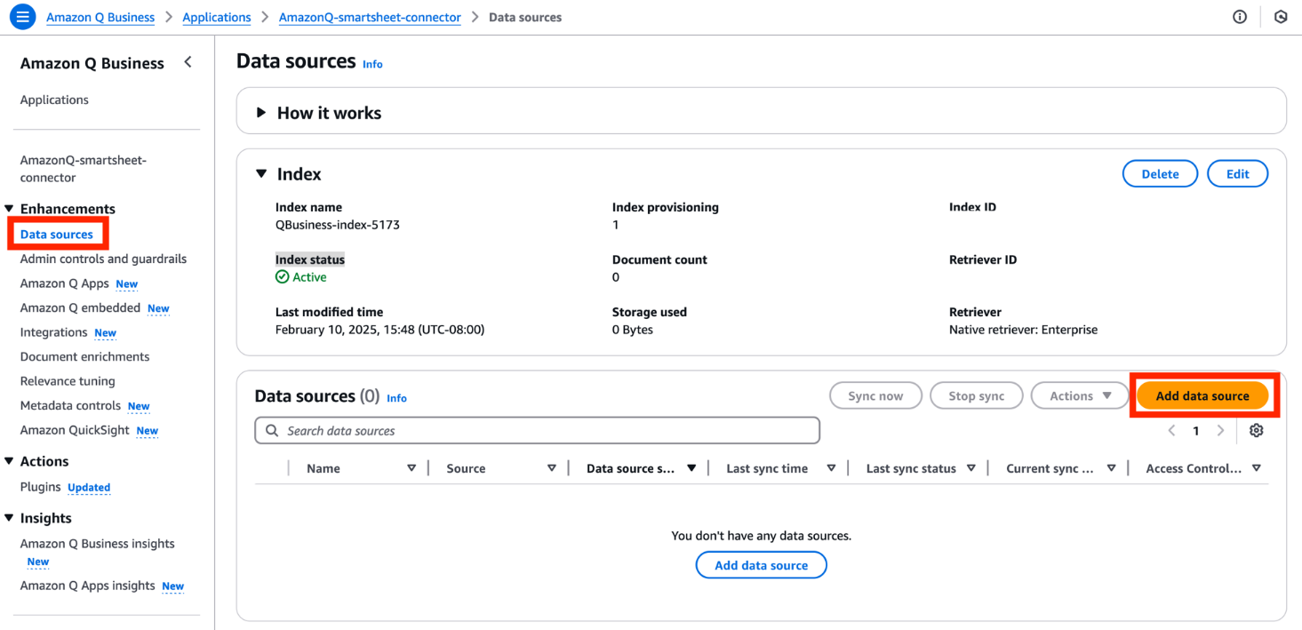Viewport: 1302px width, 630px height.
Task: Open Relevance tuning sidebar item
Action: [x=68, y=381]
